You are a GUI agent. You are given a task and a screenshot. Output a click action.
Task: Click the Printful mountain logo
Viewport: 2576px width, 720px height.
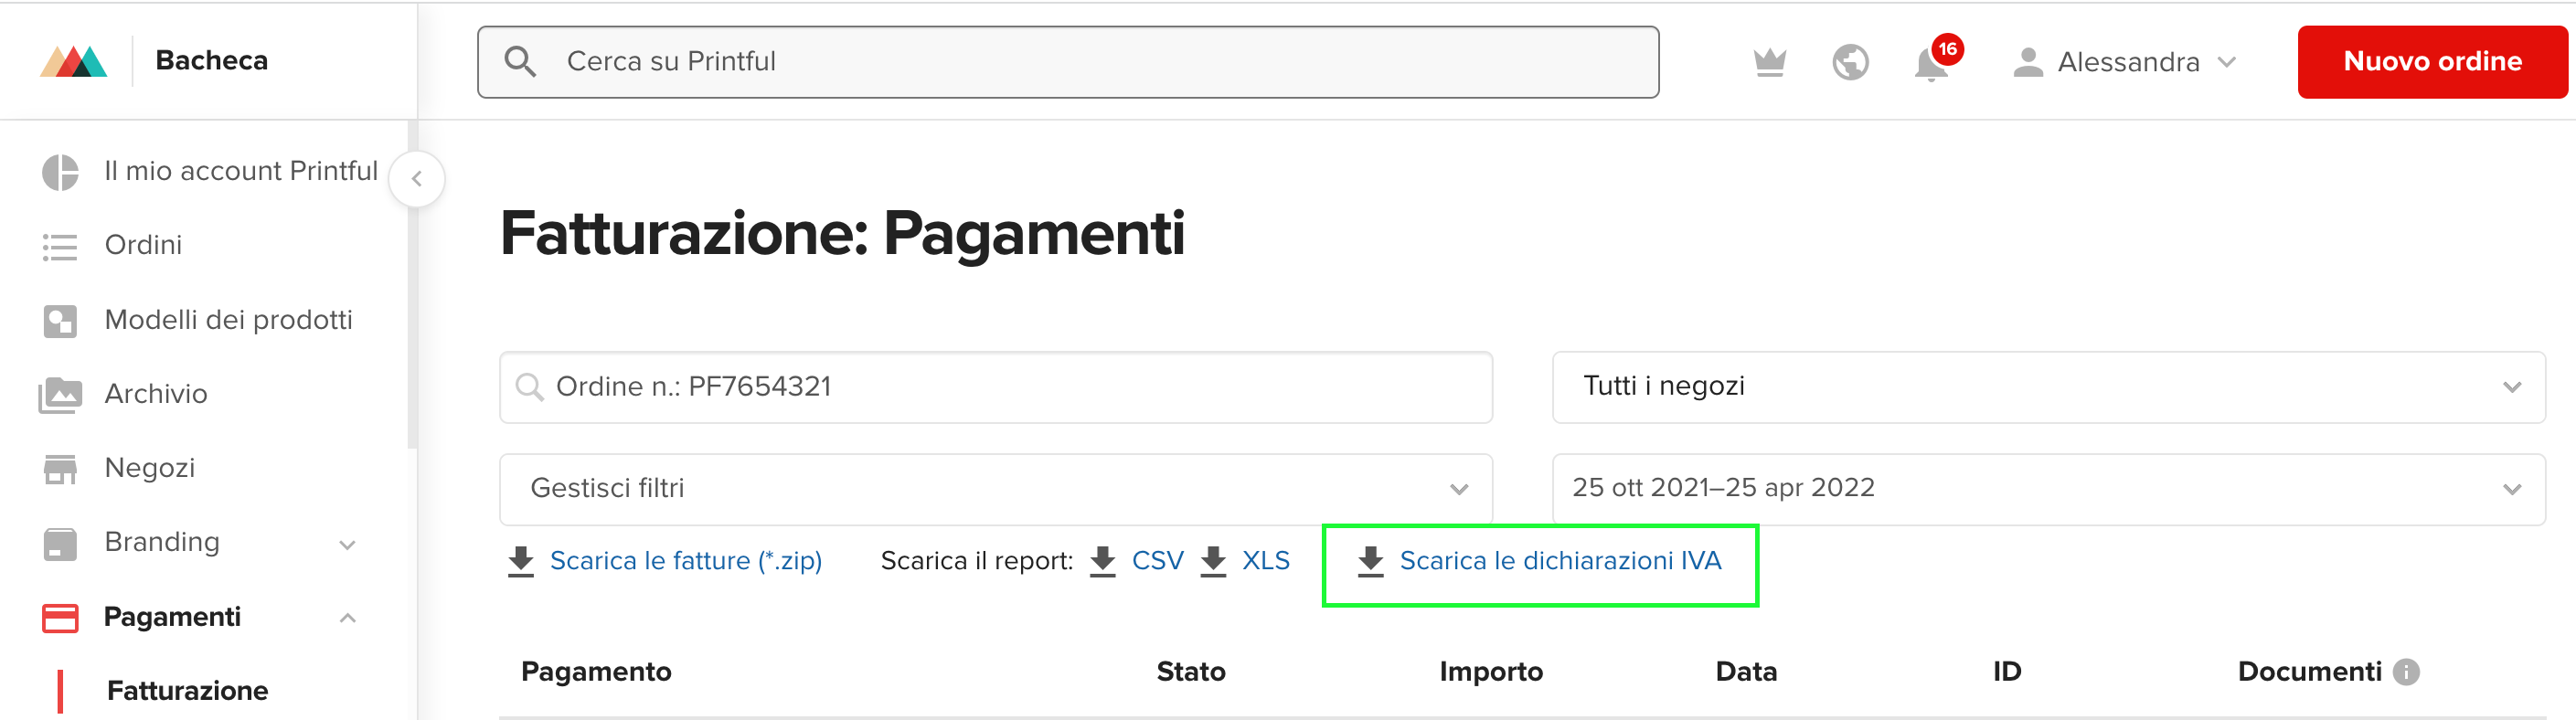point(73,61)
